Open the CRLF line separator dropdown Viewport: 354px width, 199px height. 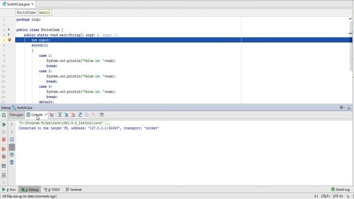pyautogui.click(x=326, y=196)
